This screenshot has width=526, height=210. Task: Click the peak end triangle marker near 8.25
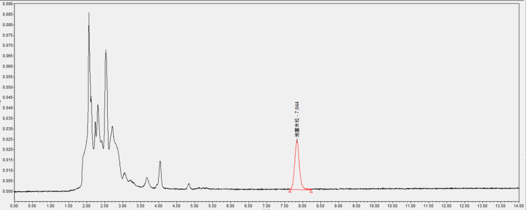point(311,191)
